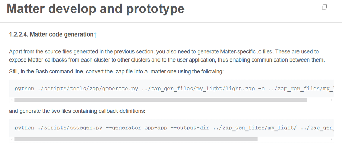Click the sentence starting "Still, in the Bash"
The height and width of the screenshot is (149, 342).
pos(116,72)
